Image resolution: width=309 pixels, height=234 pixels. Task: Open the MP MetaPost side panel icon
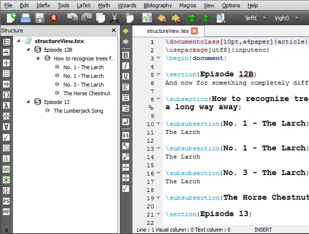[6, 212]
